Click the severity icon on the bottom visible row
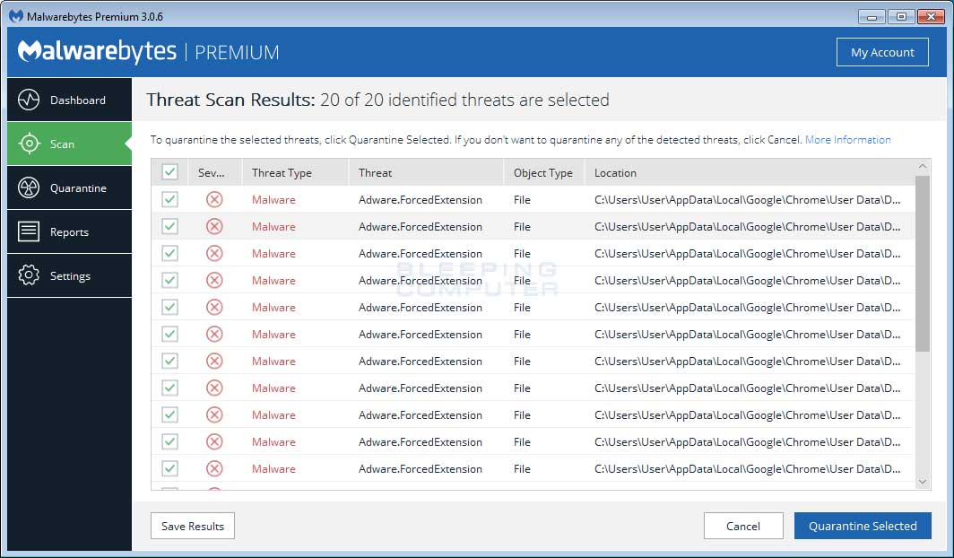 pos(214,468)
